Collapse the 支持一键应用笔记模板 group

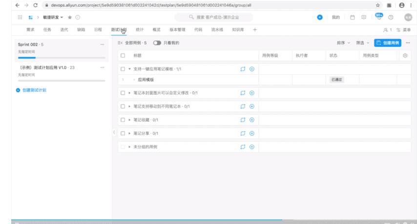point(129,69)
